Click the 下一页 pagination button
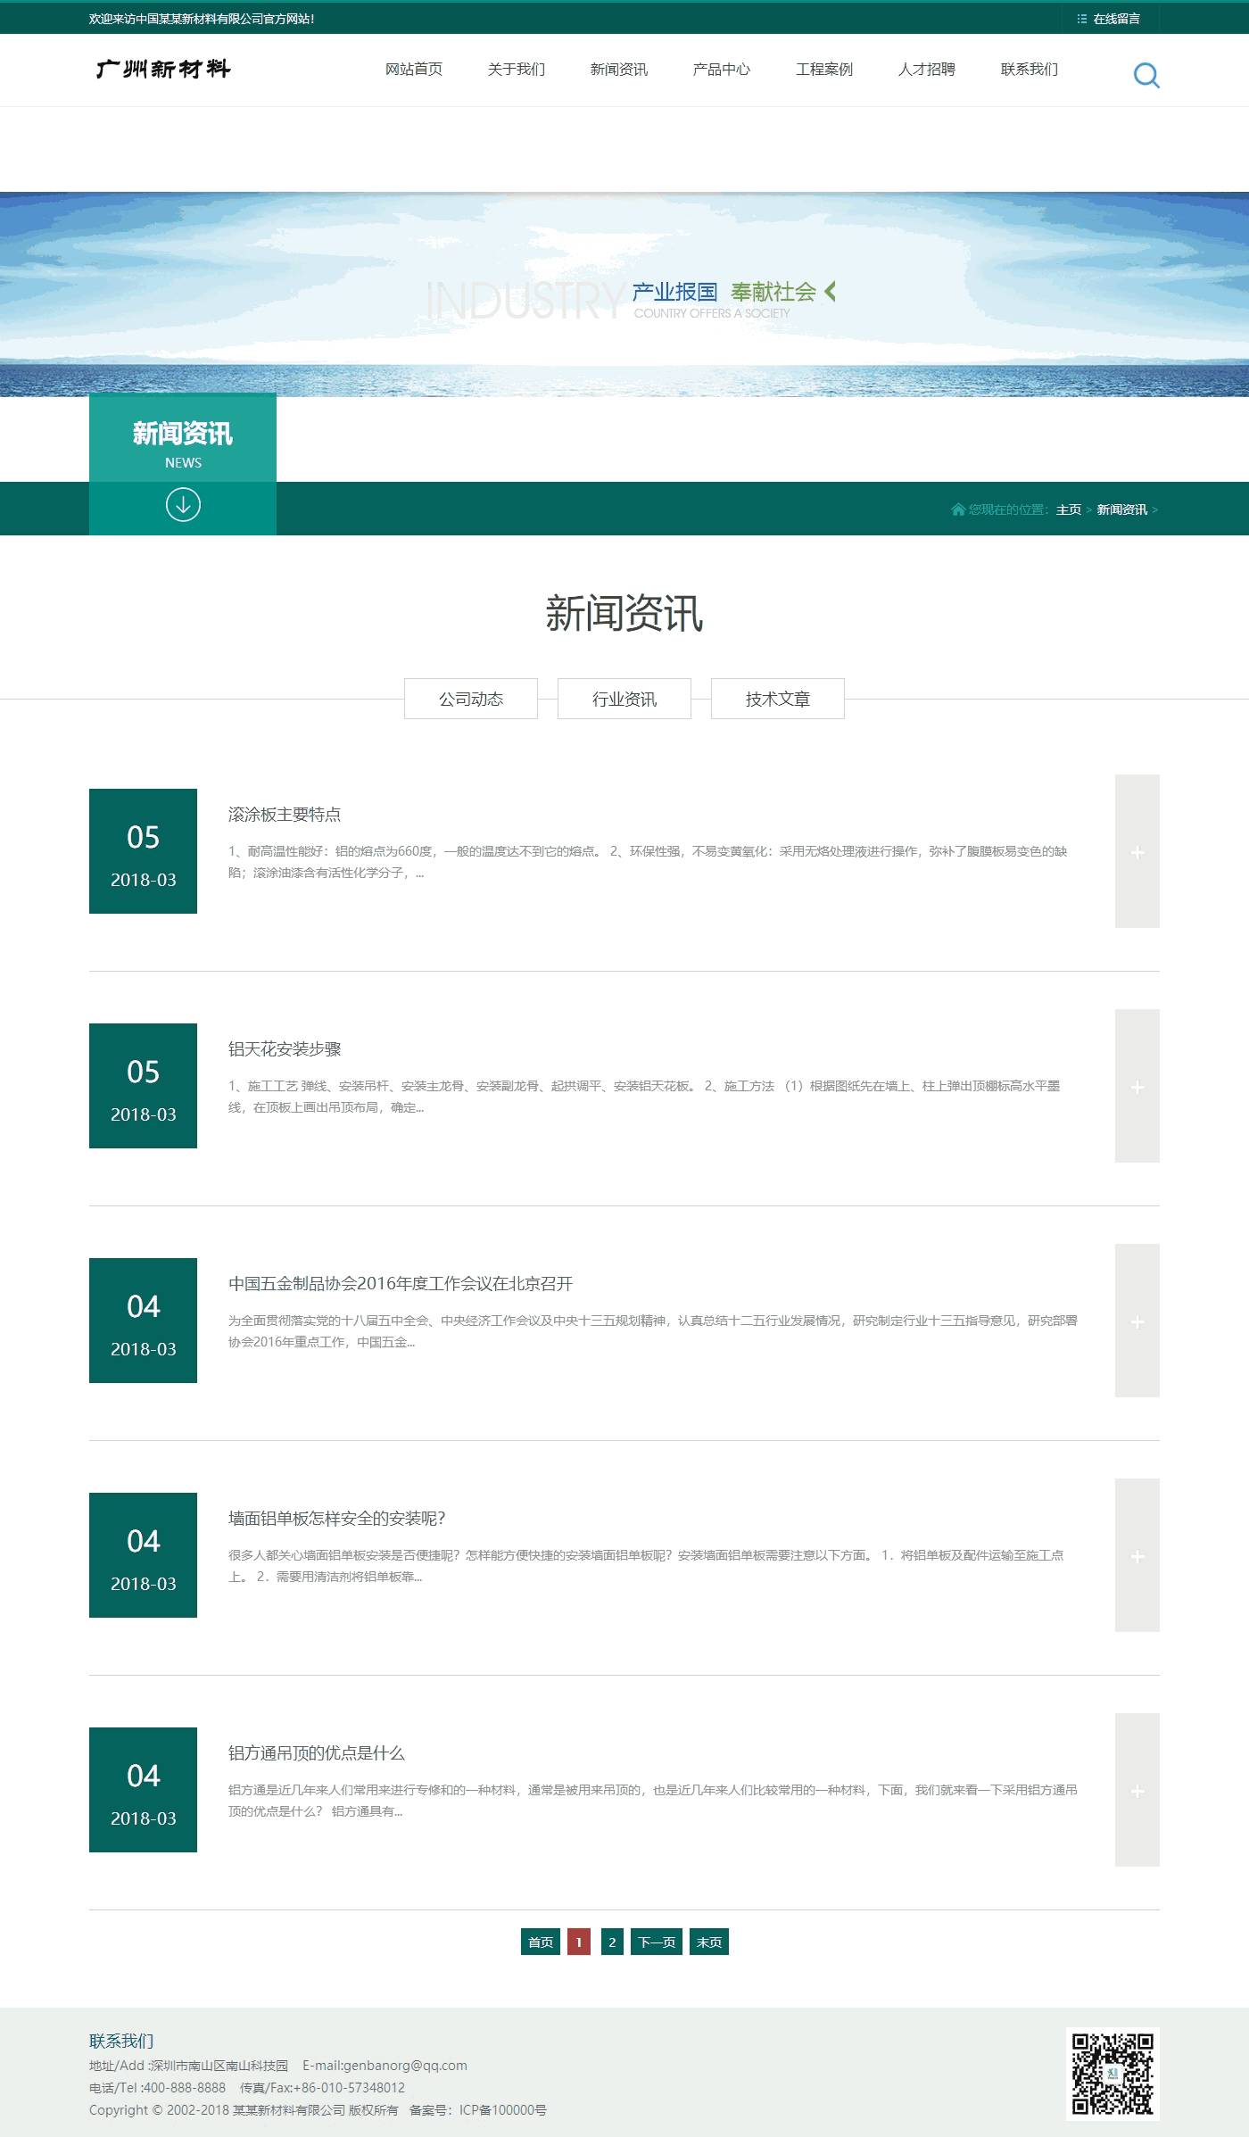1249x2137 pixels. 657,1942
